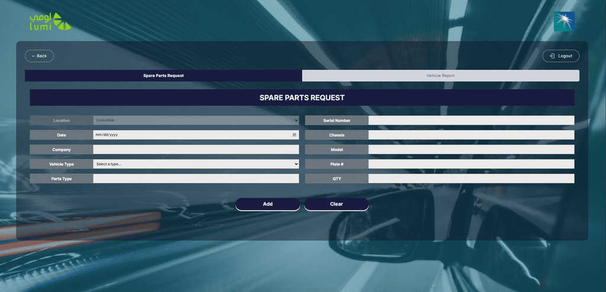The height and width of the screenshot is (292, 606).
Task: Click the Location field label
Action: tap(62, 121)
